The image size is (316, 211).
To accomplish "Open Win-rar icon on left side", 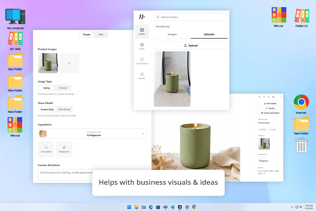I will (15, 127).
